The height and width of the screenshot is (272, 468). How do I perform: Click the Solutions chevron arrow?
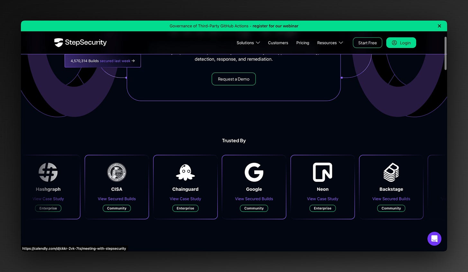[258, 43]
